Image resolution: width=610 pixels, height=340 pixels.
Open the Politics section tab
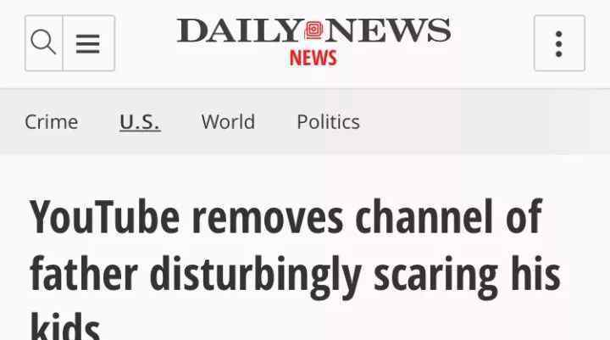pos(329,122)
